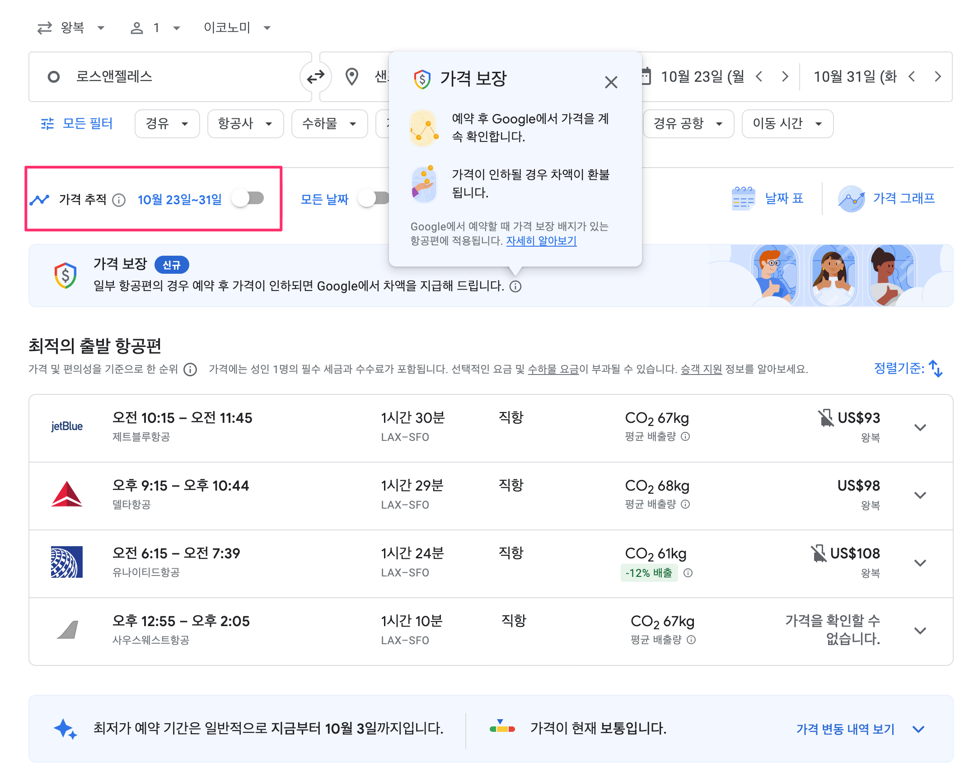
Task: Click the info icon next to 가격 추적
Action: [x=119, y=200]
